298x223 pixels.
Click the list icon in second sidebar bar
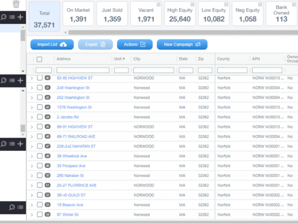pyautogui.click(x=12, y=81)
